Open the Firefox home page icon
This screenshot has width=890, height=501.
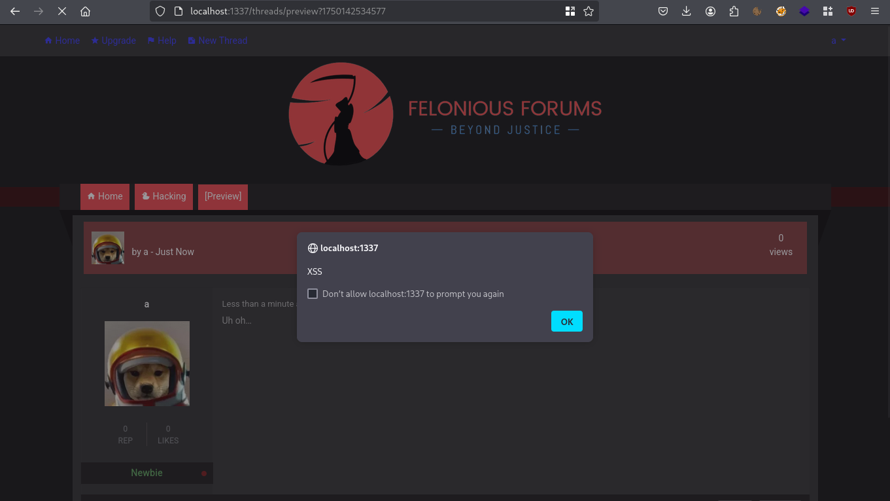coord(85,11)
